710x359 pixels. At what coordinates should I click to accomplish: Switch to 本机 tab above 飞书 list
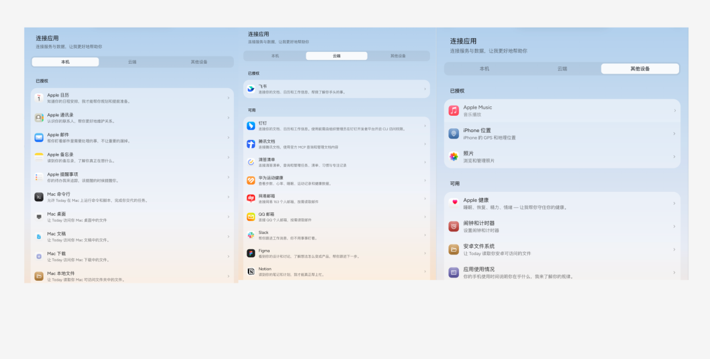[x=275, y=56]
